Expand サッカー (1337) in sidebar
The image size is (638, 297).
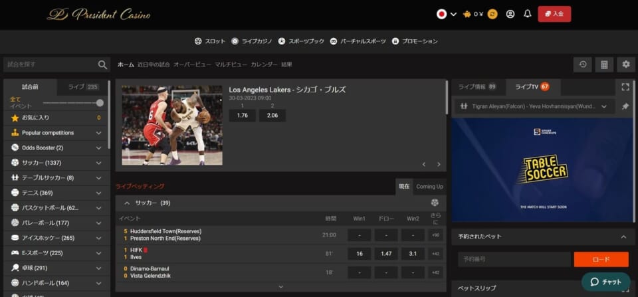pos(56,163)
